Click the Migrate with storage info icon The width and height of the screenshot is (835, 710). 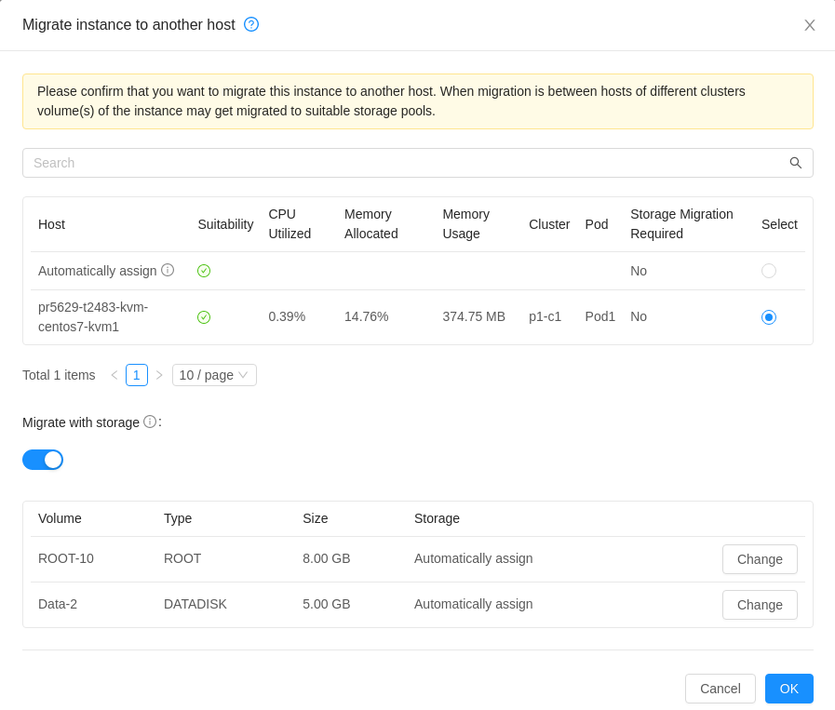150,422
